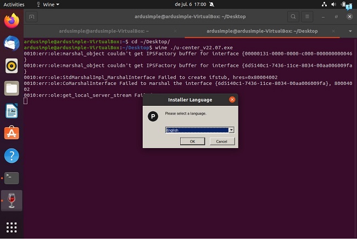Launch Thunderbird mail from the dock
The image size is (357, 239).
[12, 43]
